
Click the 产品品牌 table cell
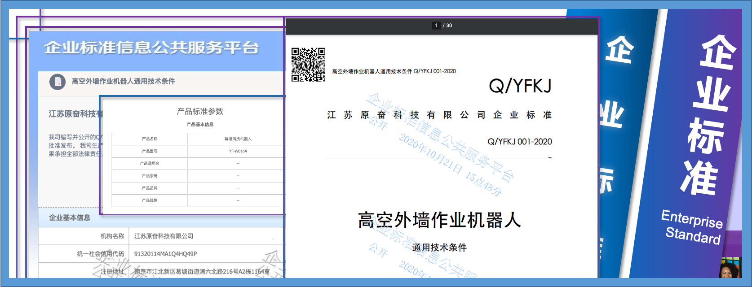150,188
